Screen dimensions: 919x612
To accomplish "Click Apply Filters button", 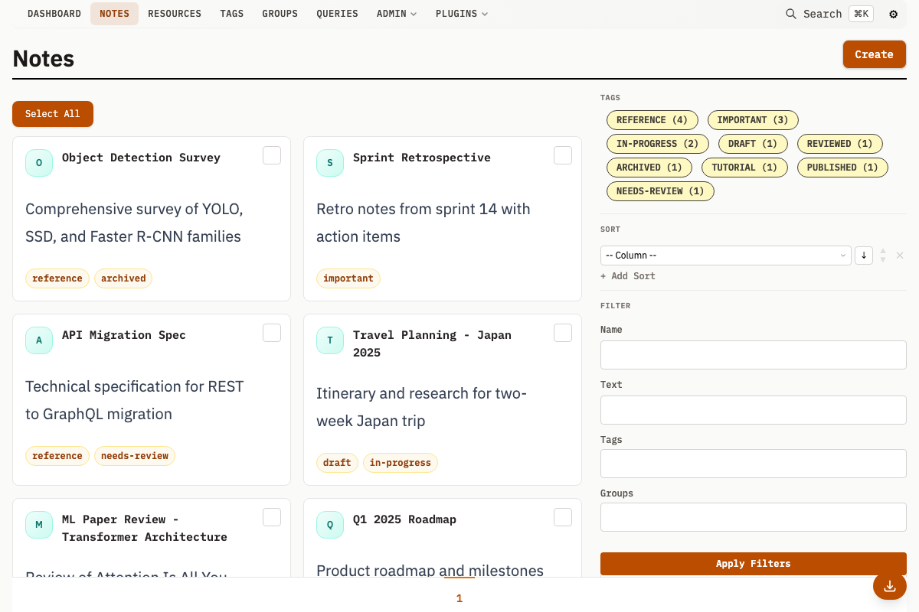I will pyautogui.click(x=753, y=564).
